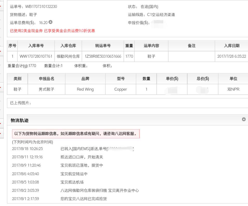Click the red customer service notice box

tap(76, 134)
